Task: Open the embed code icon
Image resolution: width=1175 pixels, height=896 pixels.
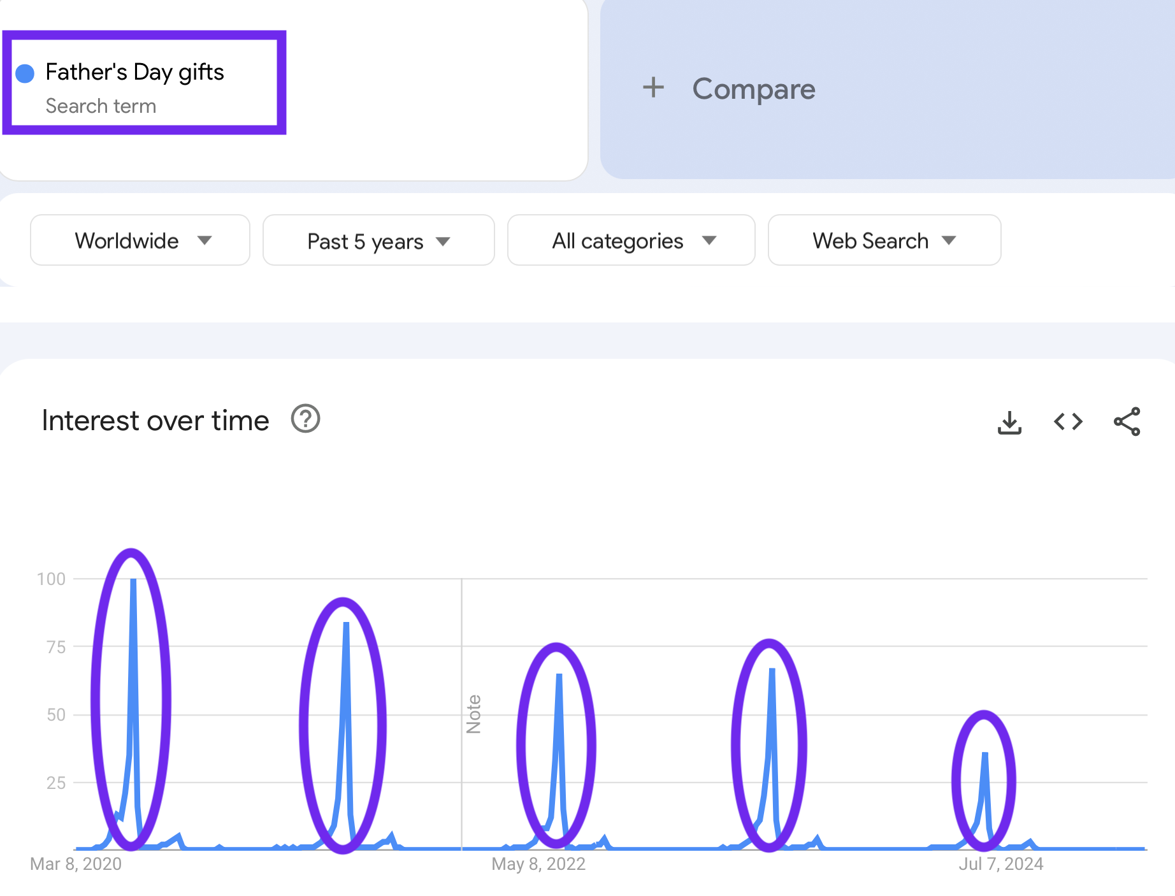Action: pos(1068,422)
